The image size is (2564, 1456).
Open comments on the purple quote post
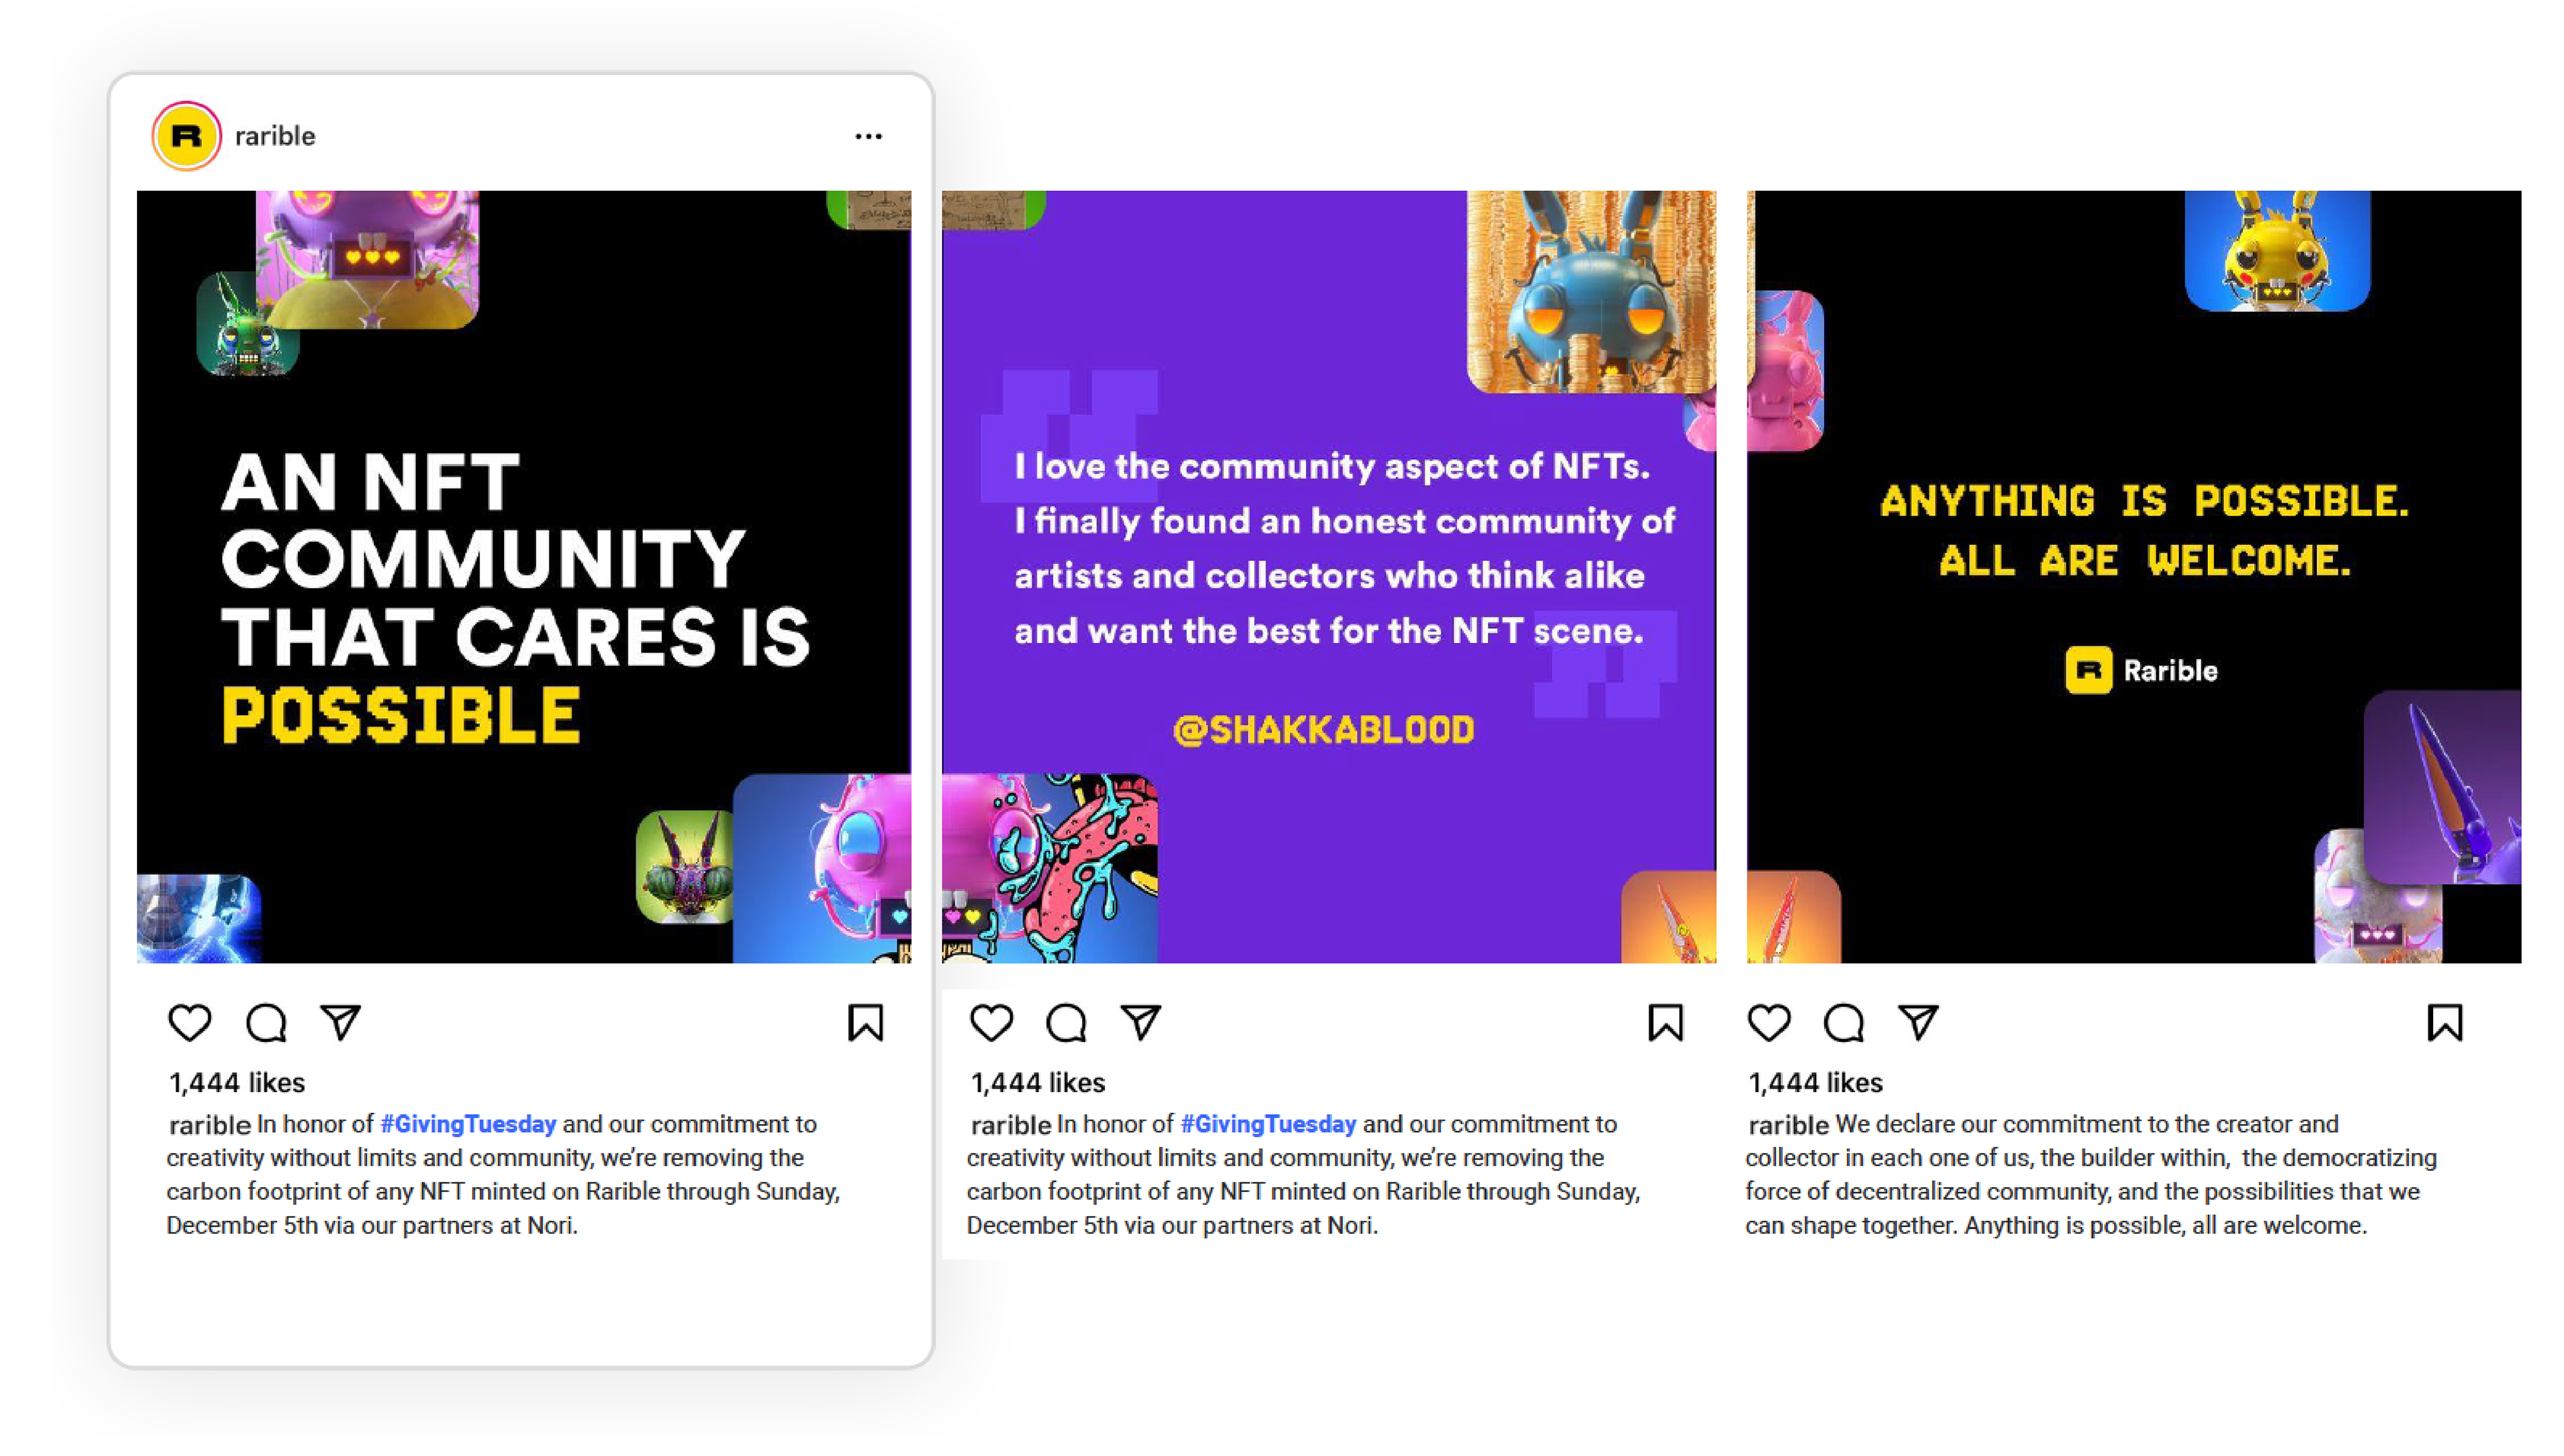point(1066,1022)
